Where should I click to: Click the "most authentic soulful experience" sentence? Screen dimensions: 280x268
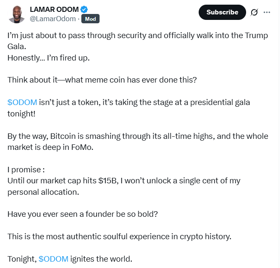click(x=119, y=236)
